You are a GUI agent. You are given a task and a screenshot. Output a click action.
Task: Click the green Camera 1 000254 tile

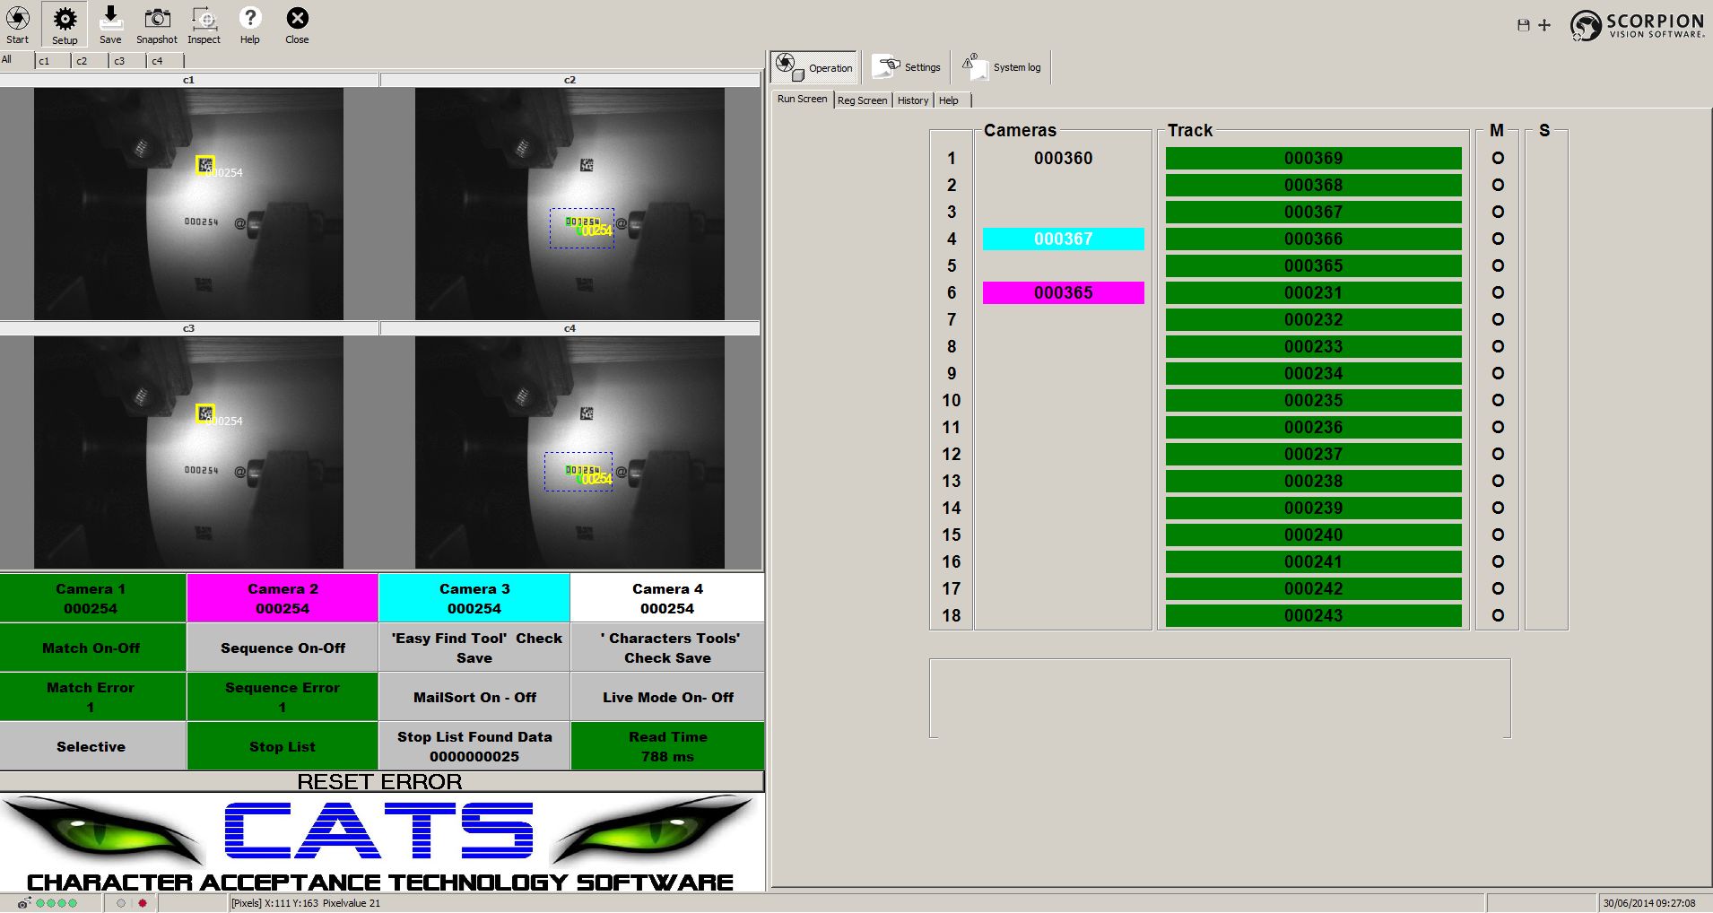(92, 598)
